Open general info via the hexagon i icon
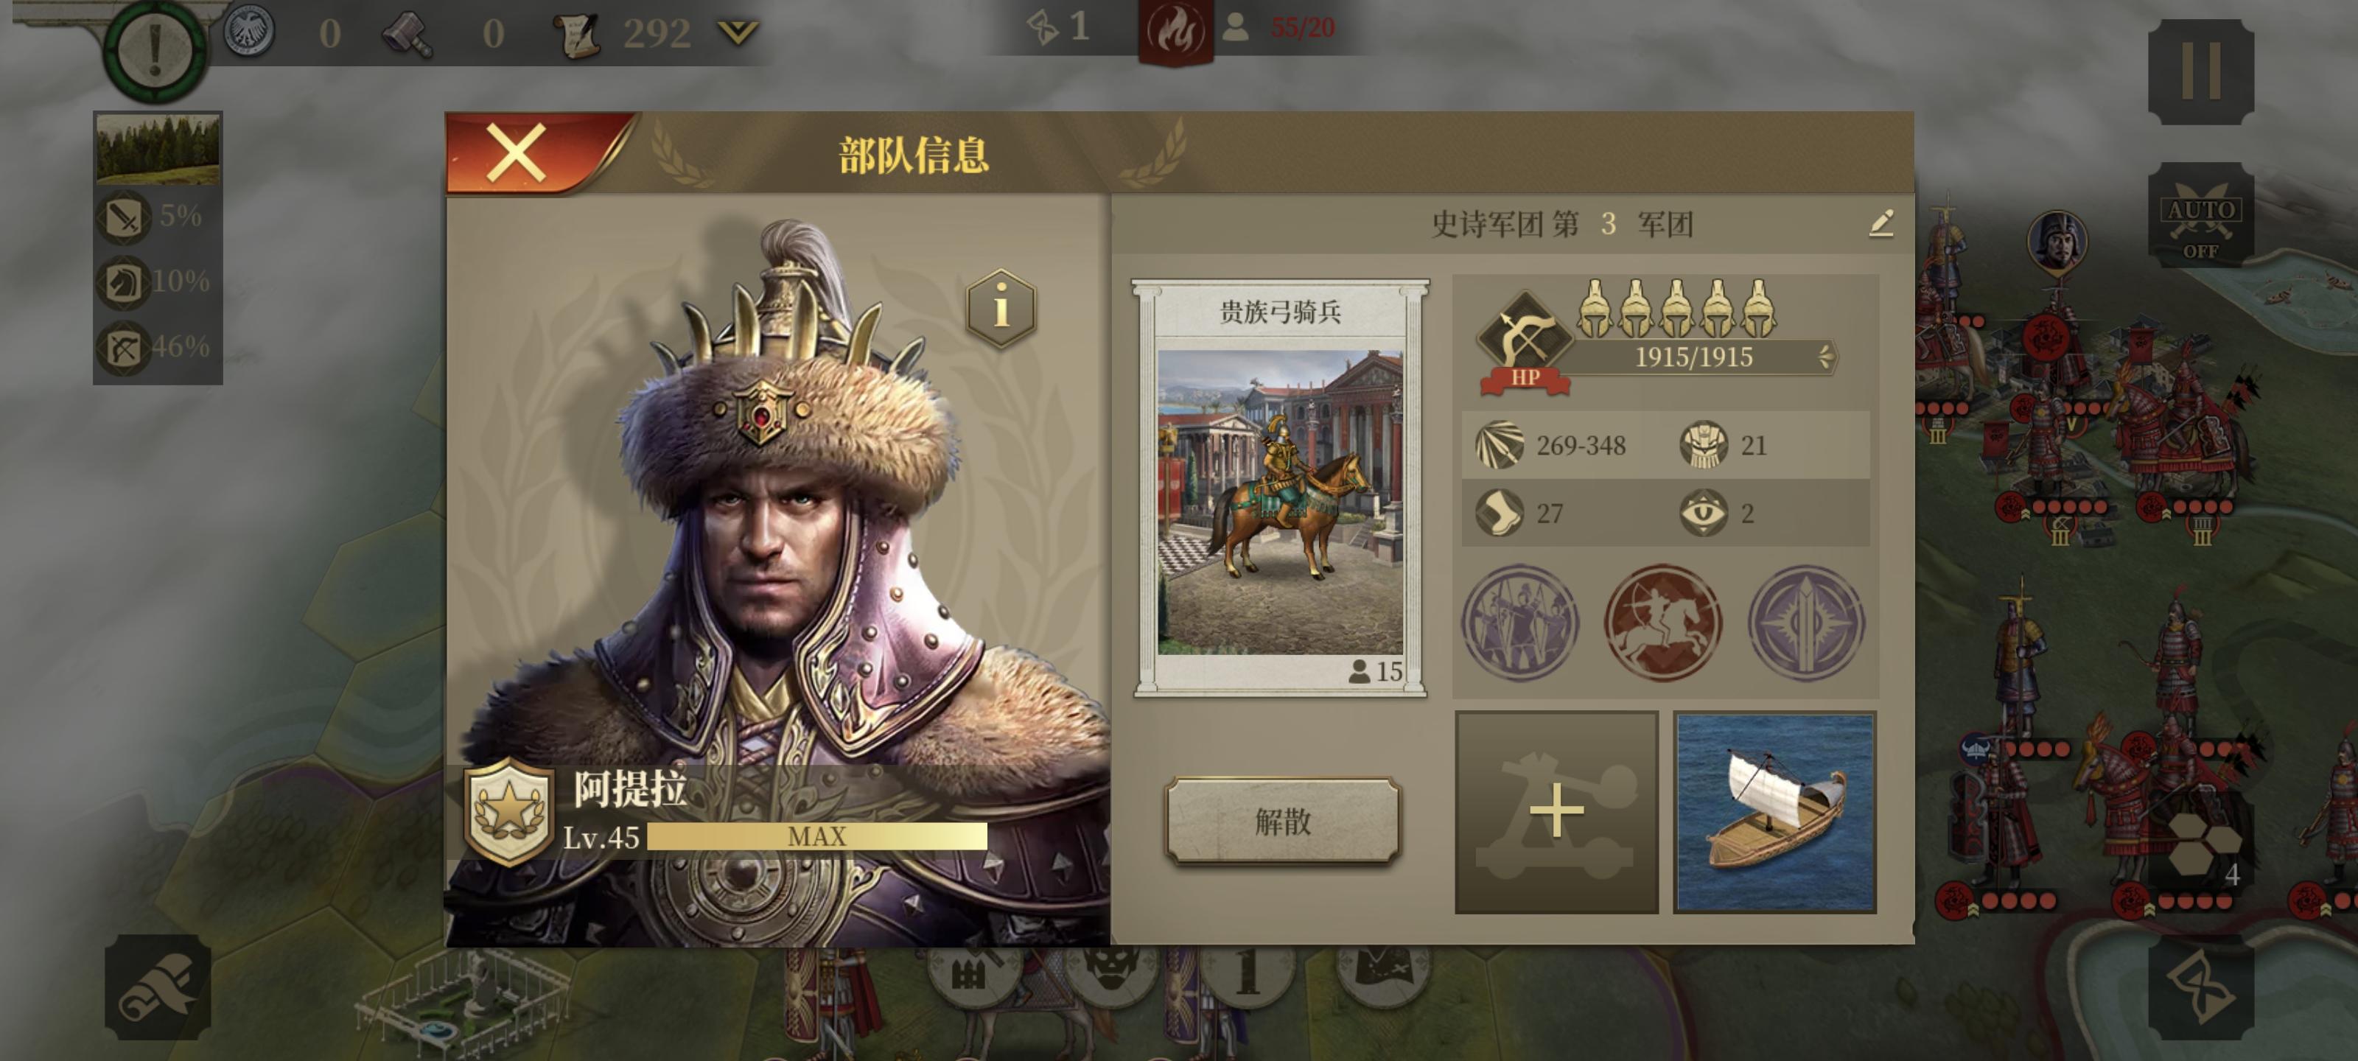 click(1001, 307)
